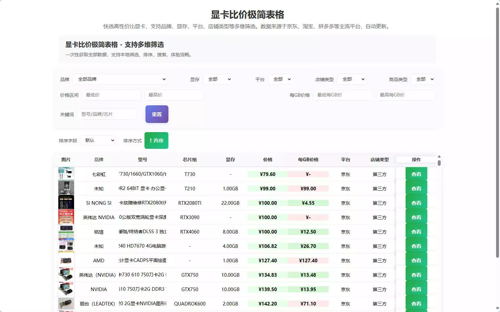500x312 pixels.
Task: Open the 平台 filter dropdown
Action: click(x=280, y=79)
